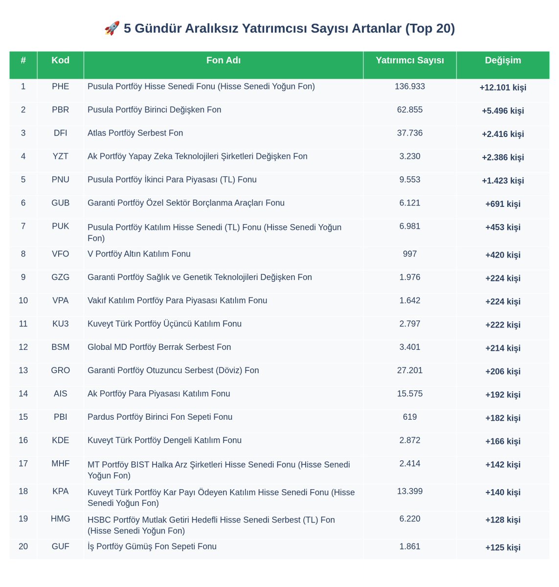Image resolution: width=559 pixels, height=587 pixels.
Task: Click 'Atlas Portföy Serbest Fon' name
Action: [135, 133]
